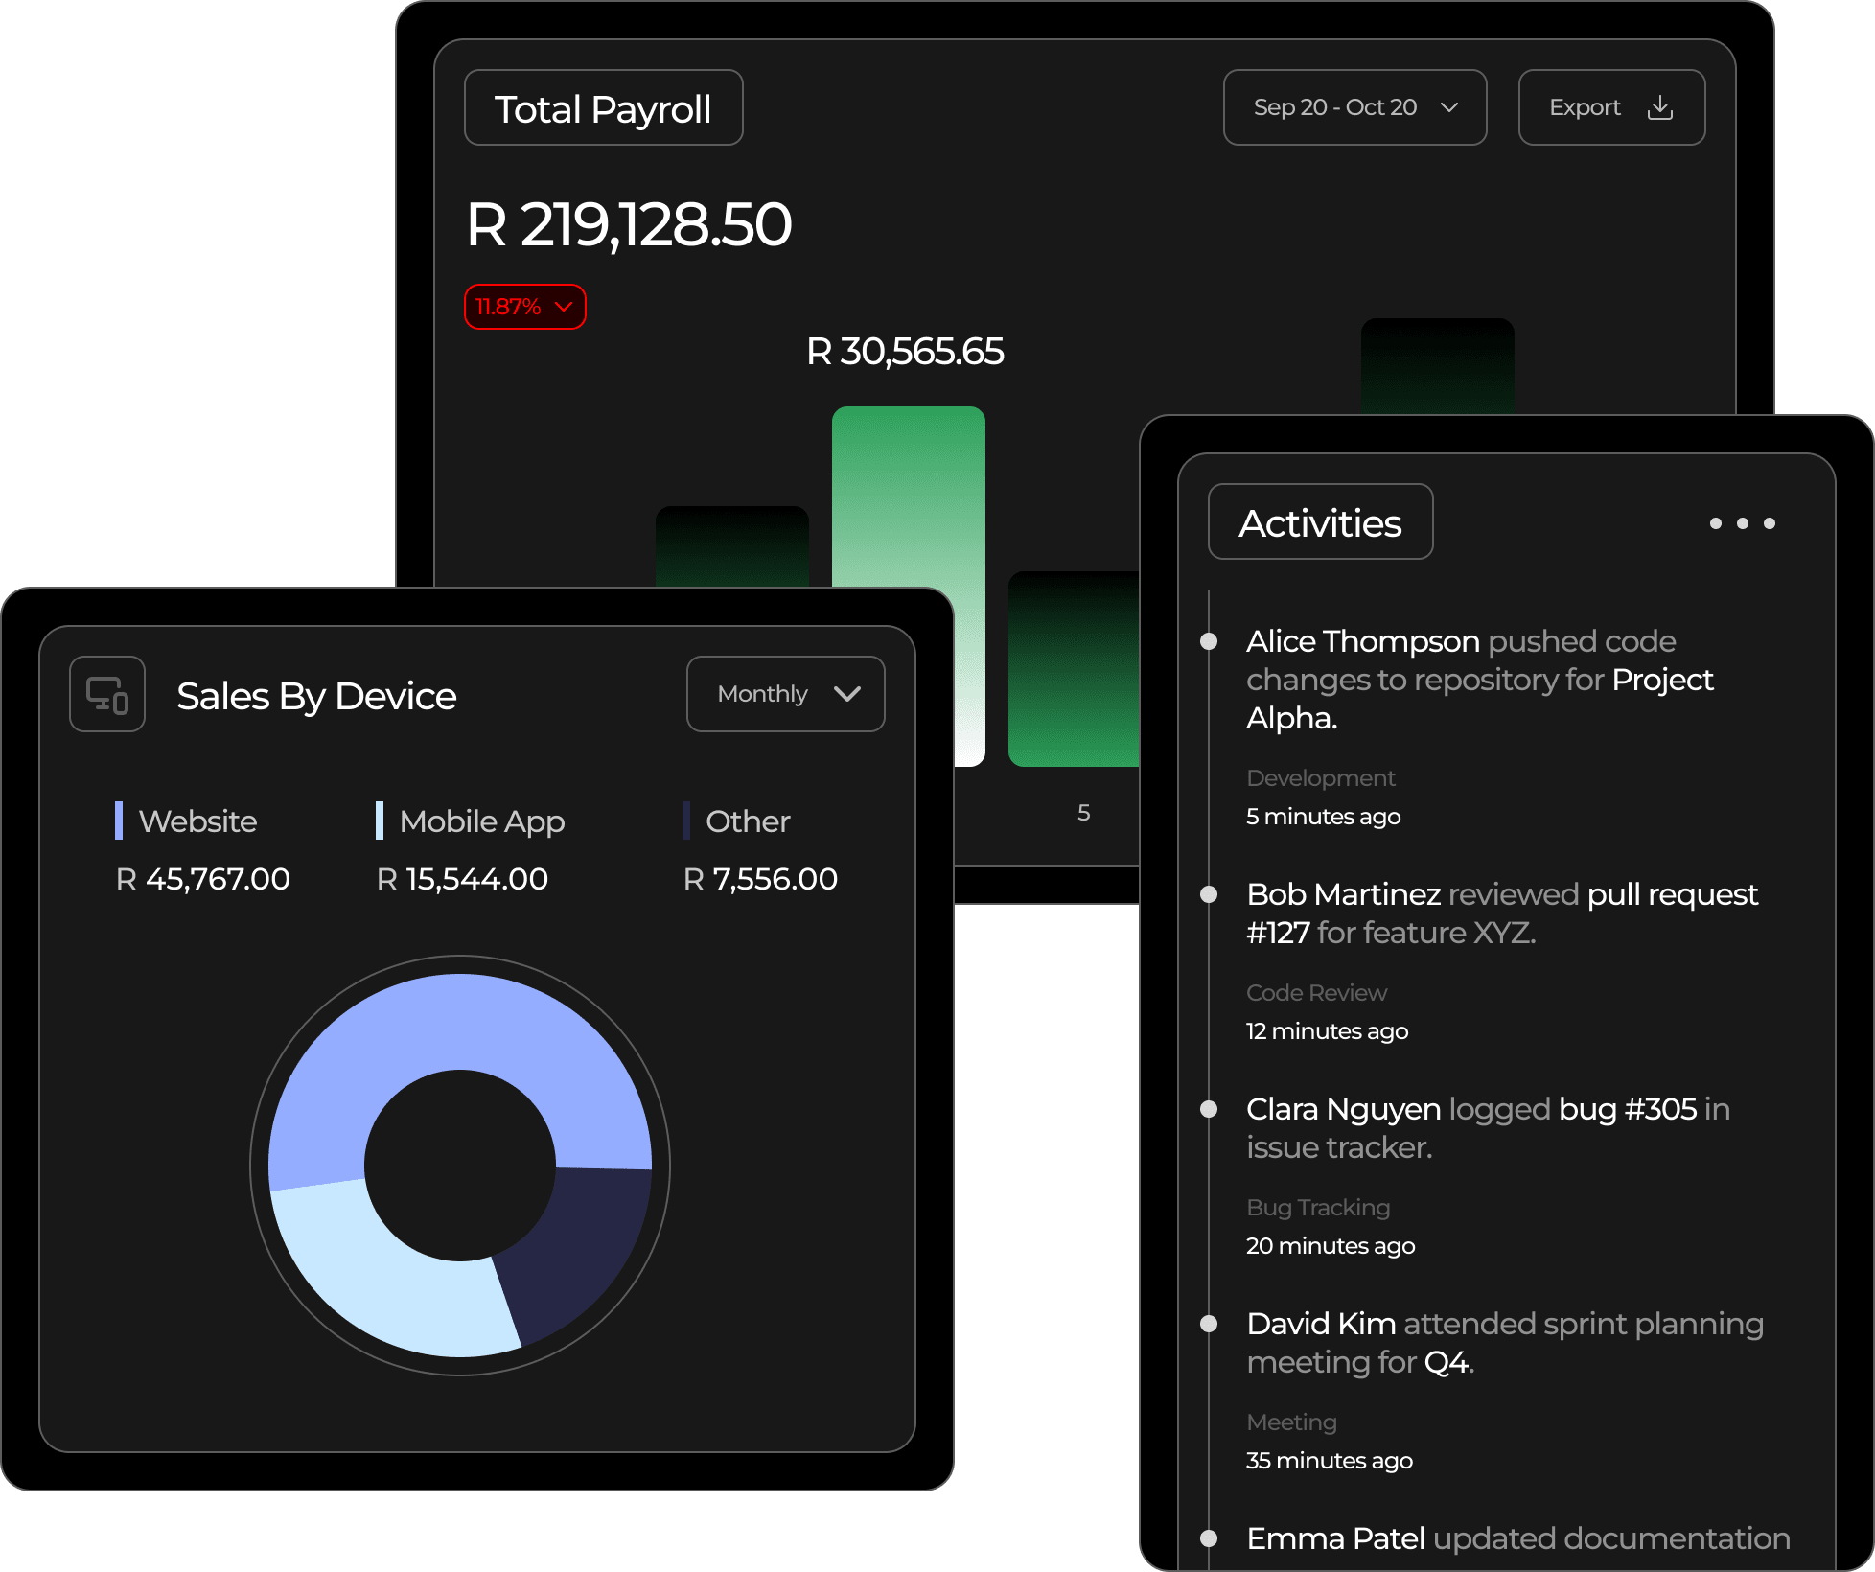The image size is (1875, 1572).
Task: Click the Alice Thompson timeline bullet
Action: (x=1209, y=641)
